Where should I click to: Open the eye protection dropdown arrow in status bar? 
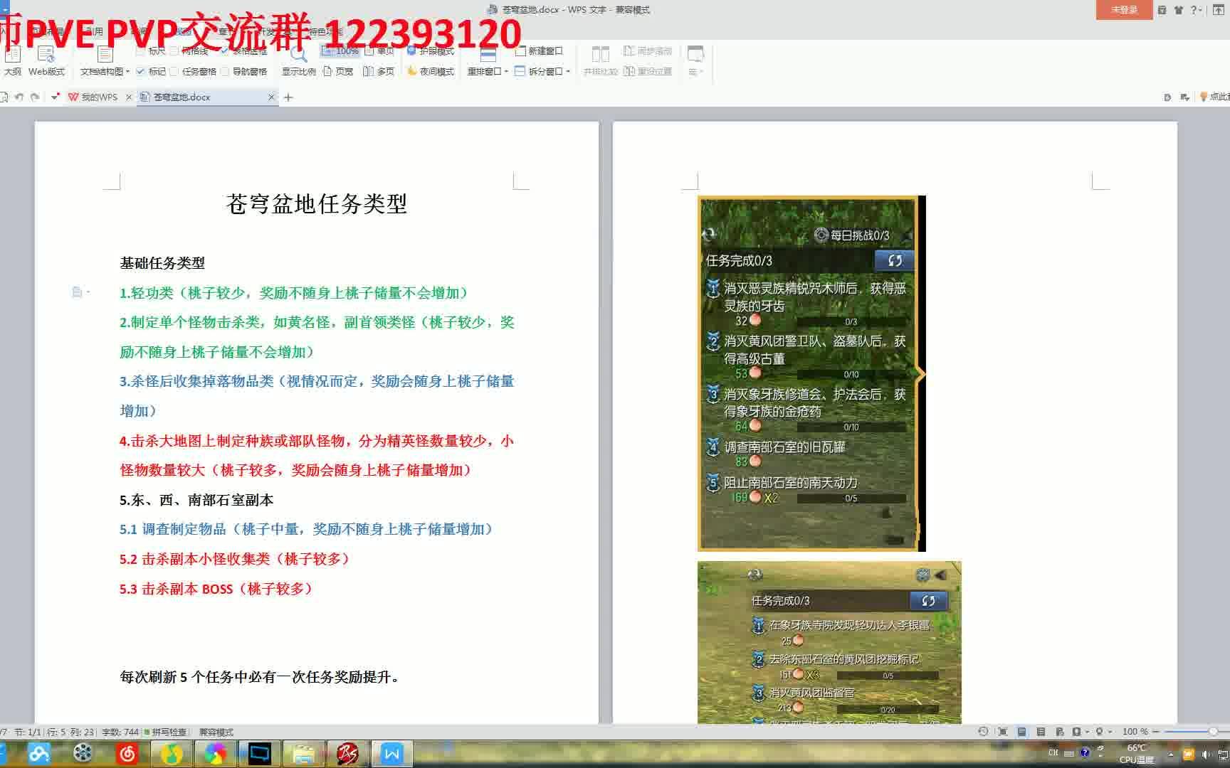[x=1110, y=732]
